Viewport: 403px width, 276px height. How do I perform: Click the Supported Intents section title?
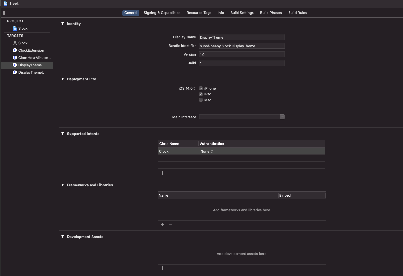(83, 134)
